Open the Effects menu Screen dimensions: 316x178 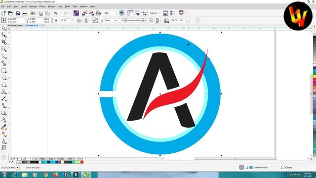pos(42,6)
